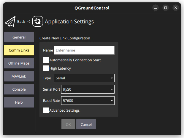The image size is (184, 138).
Task: Select the Comm Links tab
Action: tap(19, 50)
